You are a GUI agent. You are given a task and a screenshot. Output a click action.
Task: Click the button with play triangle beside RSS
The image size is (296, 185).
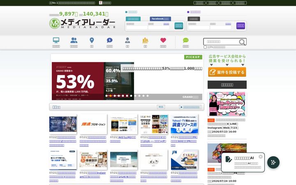click(190, 107)
